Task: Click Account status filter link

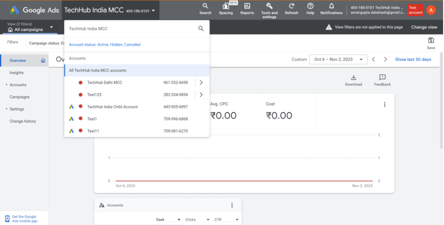Action: coord(105,45)
